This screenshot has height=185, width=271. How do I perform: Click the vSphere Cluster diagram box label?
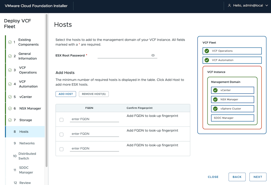[231, 109]
